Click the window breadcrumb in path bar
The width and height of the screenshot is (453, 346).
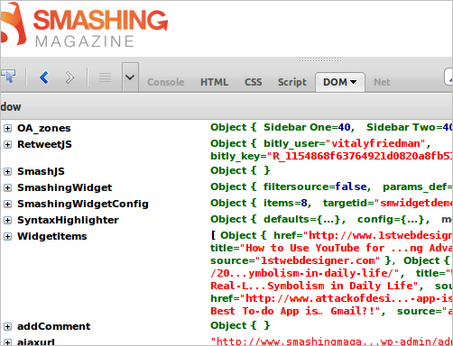11,107
